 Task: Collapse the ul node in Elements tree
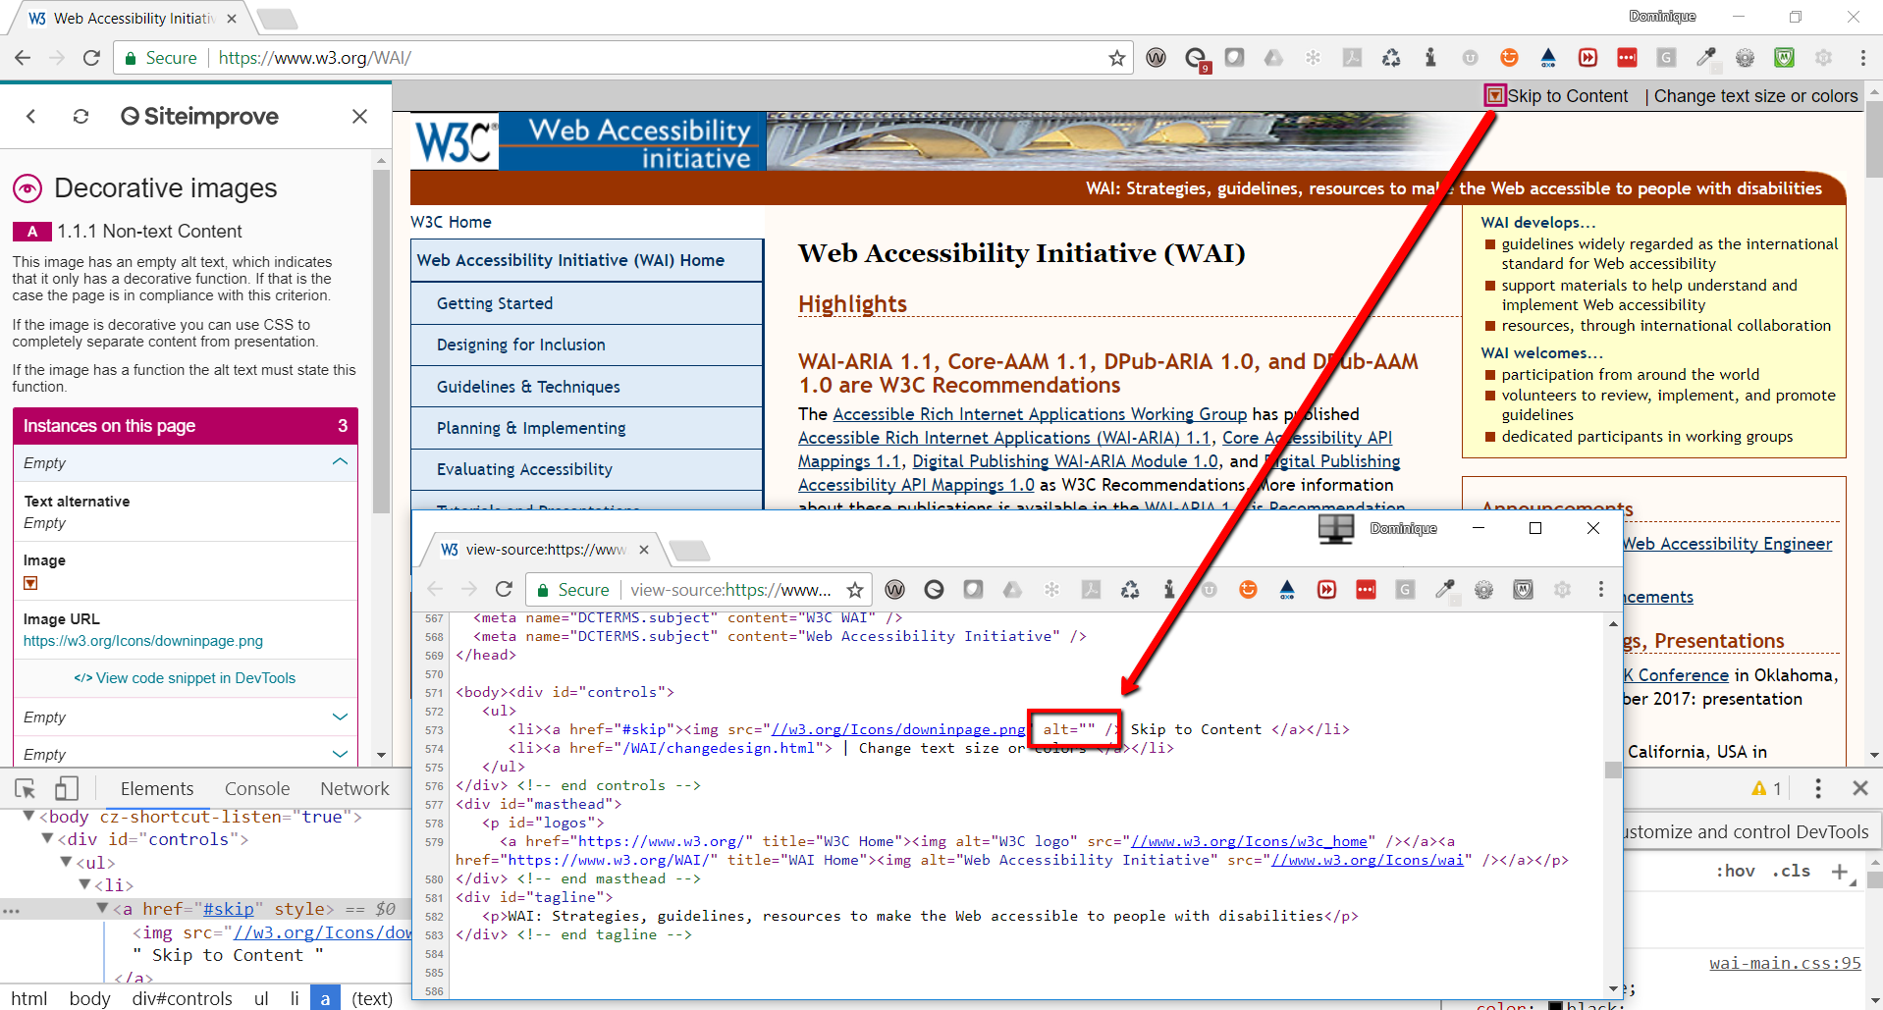(66, 862)
